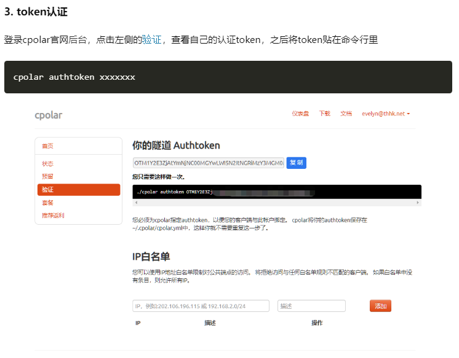
Task: Click the cpolar logo in the header
Action: coord(48,115)
